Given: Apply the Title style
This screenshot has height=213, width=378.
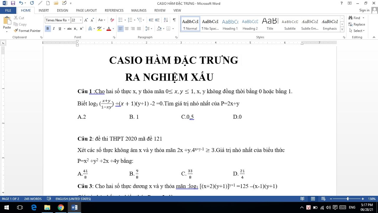Looking at the screenshot, I should pos(270,24).
